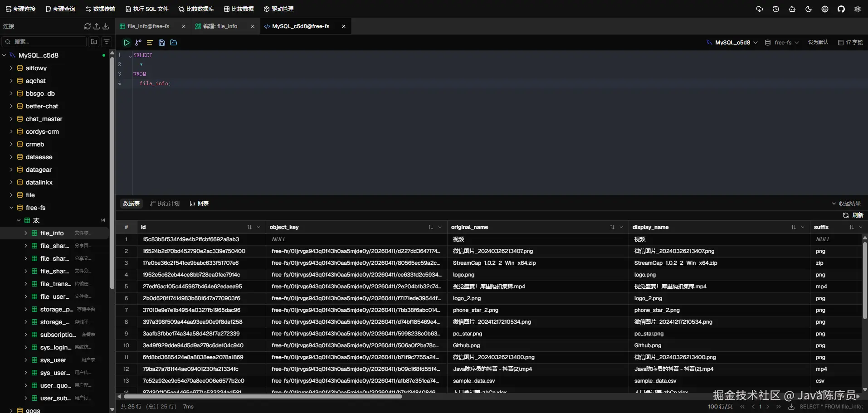
Task: Click the filter icon beside the search box
Action: 107,42
